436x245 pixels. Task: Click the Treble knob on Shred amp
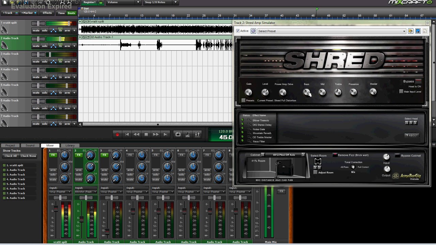tap(338, 92)
